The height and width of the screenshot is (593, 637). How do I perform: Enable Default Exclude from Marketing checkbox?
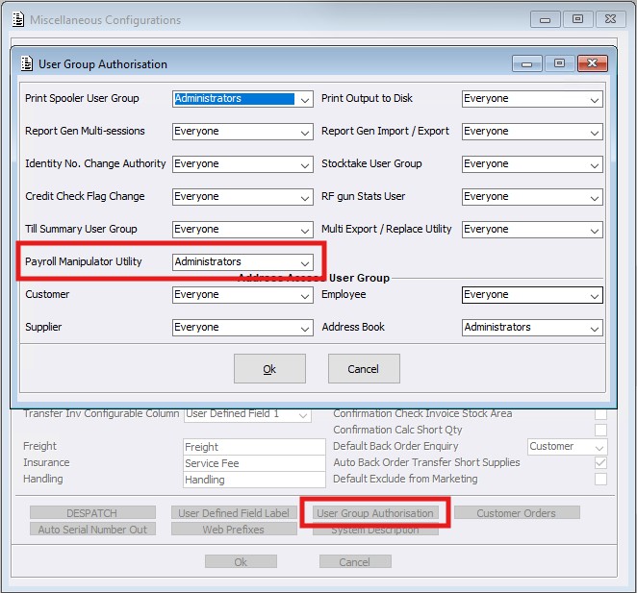pyautogui.click(x=600, y=479)
